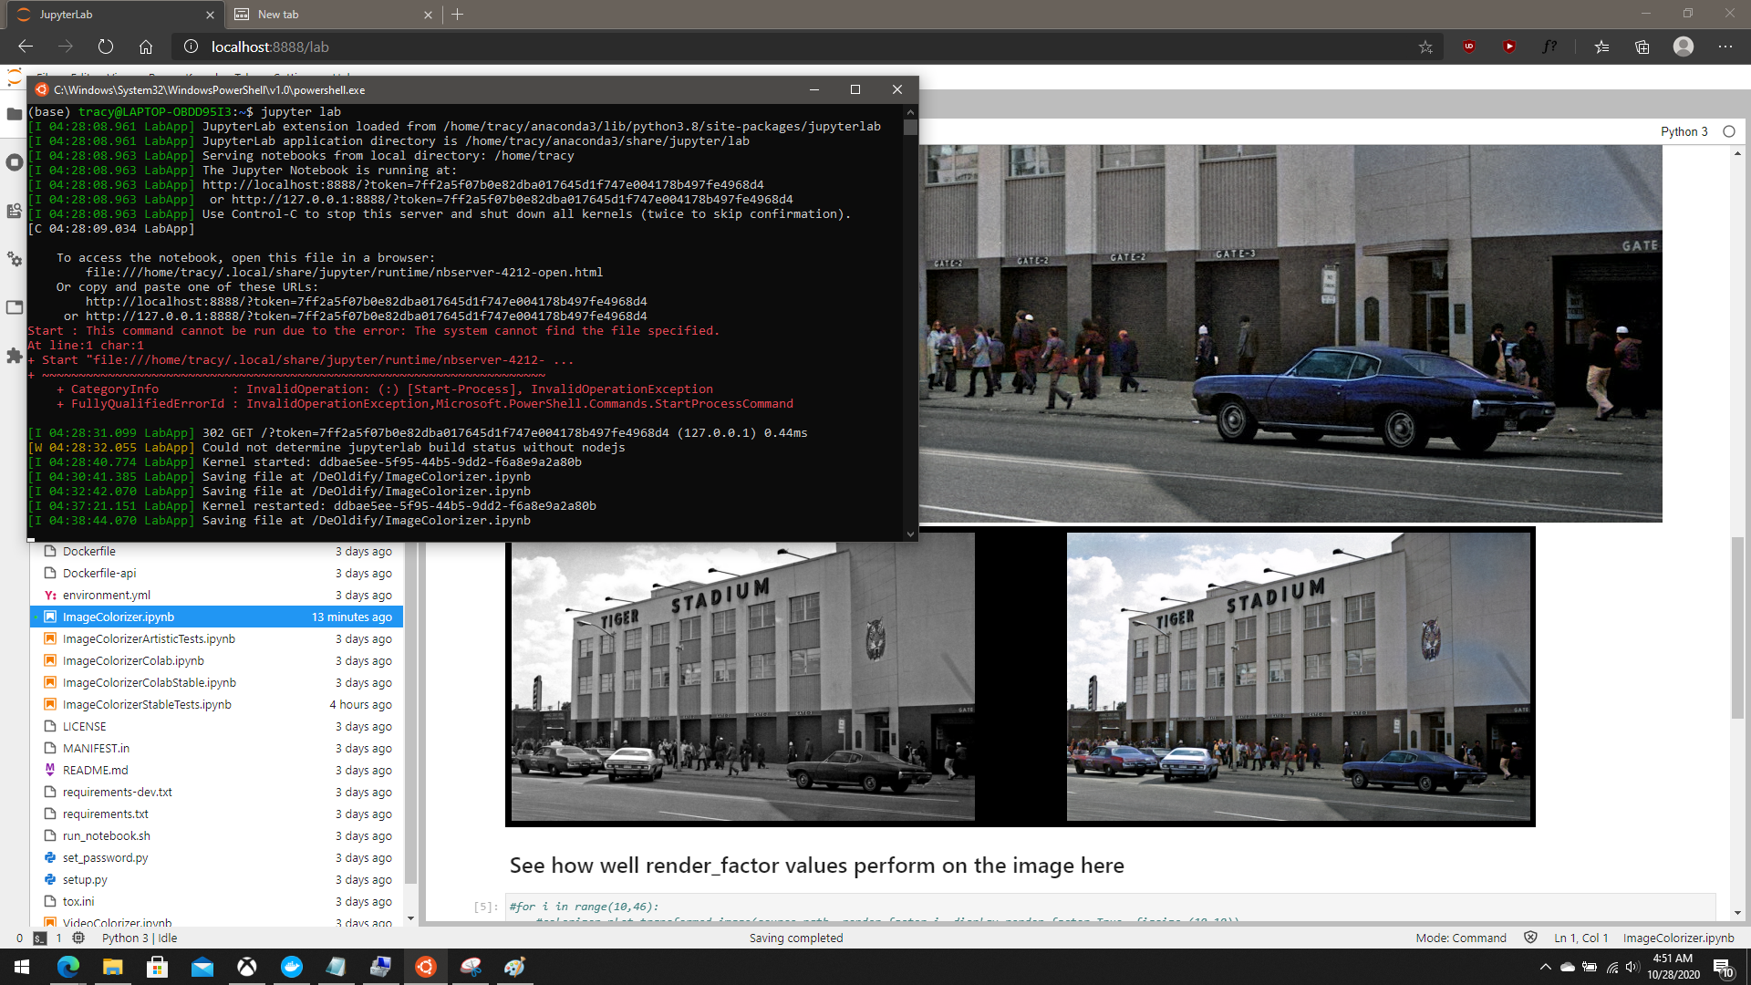Open the Open Tabs sidebar panel
1751x985 pixels.
[14, 307]
